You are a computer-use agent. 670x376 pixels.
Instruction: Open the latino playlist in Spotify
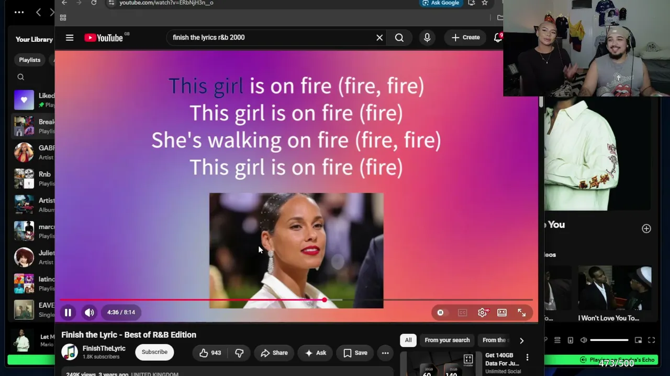34,283
